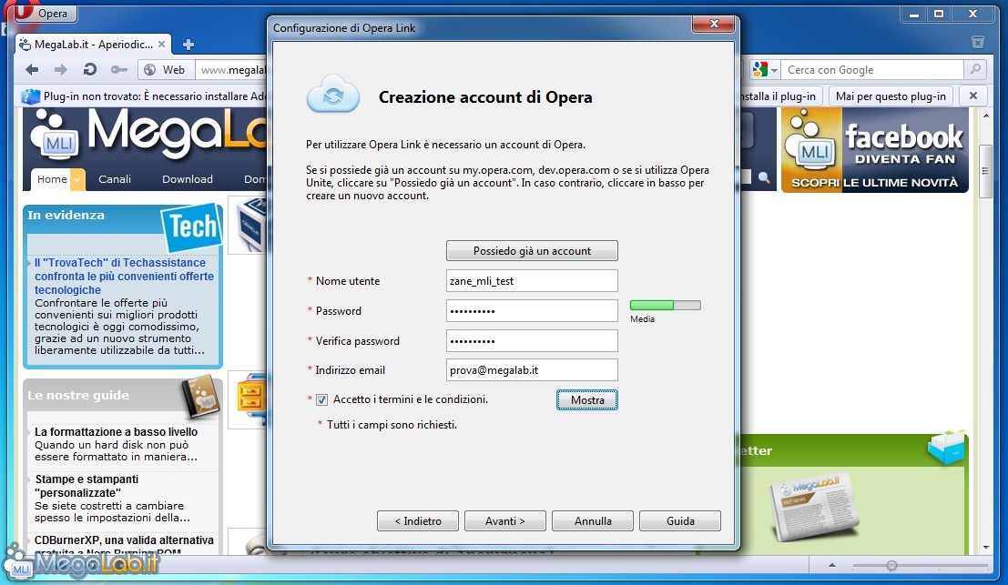Open help with the Guida button
Screen dimensions: 1008x585
tap(680, 520)
